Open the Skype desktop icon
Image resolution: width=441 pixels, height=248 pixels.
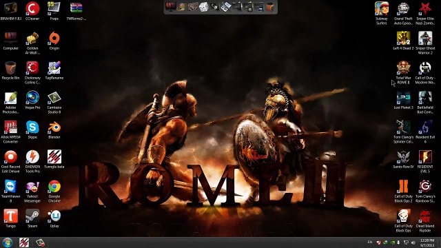(32, 130)
